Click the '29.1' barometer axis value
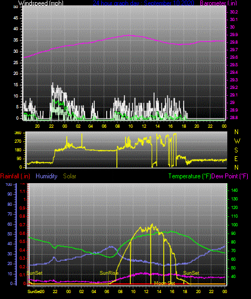This screenshot has width=251, height=299. pyautogui.click(x=234, y=95)
